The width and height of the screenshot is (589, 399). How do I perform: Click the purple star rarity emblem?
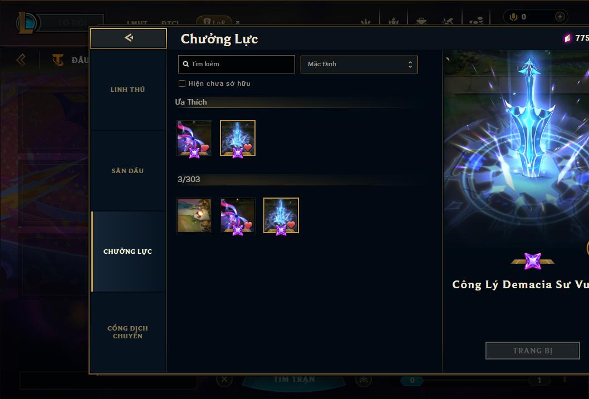pos(533,261)
